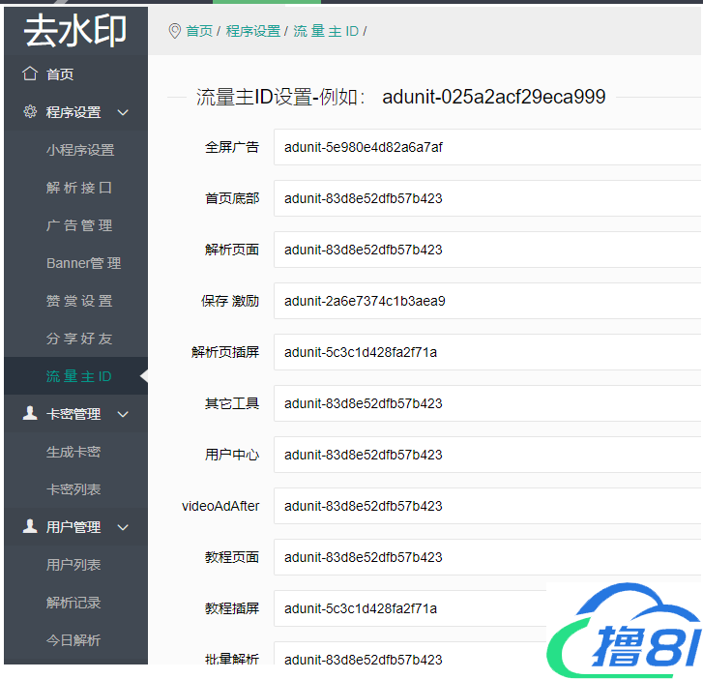The image size is (703, 679).
Task: Collapse the 卡密管理 chevron arrow
Action: [123, 414]
